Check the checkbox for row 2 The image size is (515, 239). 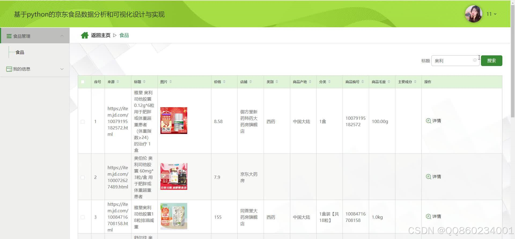point(83,178)
